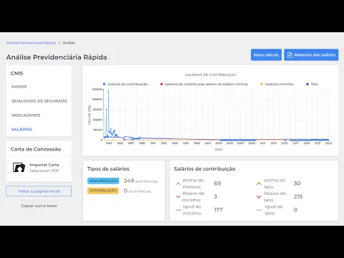Click the Acima do mínimo label

tap(193, 183)
